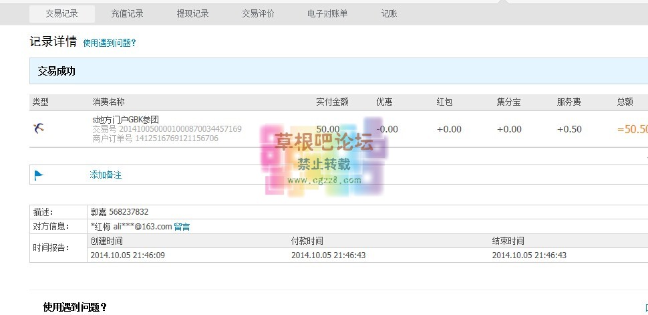Viewport: 648px width, 315px height.
Task: Select the 电子对账单 tab
Action: [x=327, y=13]
